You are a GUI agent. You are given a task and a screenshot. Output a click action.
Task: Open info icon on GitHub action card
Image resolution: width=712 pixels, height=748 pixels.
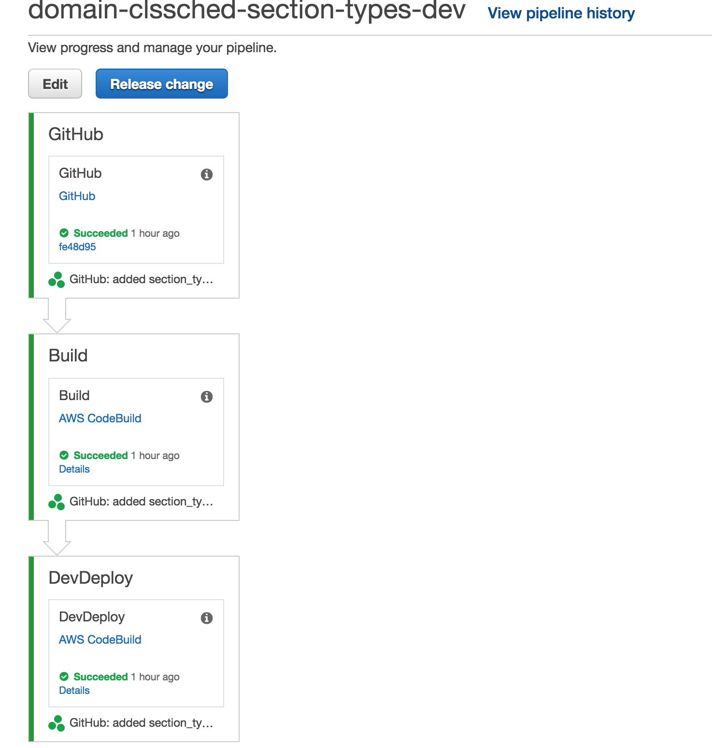(x=207, y=174)
